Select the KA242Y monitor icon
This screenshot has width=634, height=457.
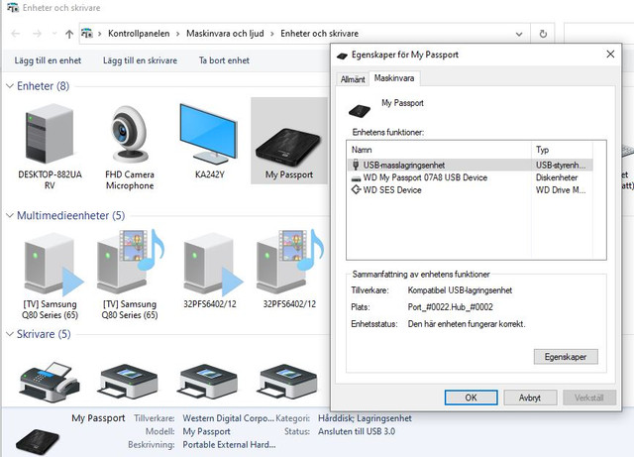coord(209,133)
